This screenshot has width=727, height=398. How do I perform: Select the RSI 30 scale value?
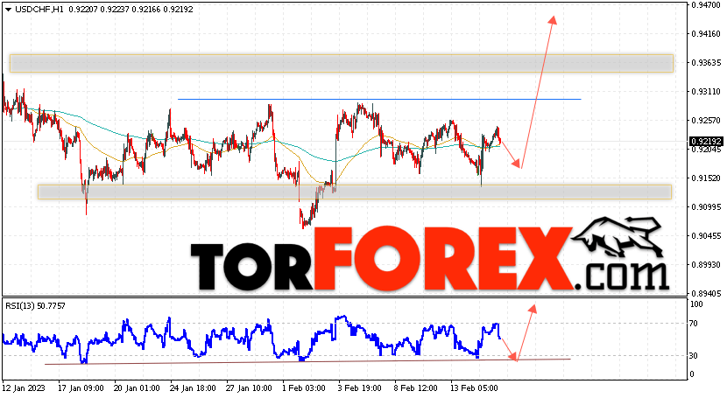click(694, 356)
